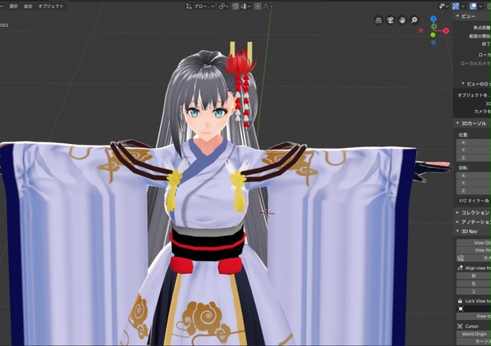The image size is (491, 346).
Task: Toggle proportional editing
Action: pyautogui.click(x=257, y=6)
